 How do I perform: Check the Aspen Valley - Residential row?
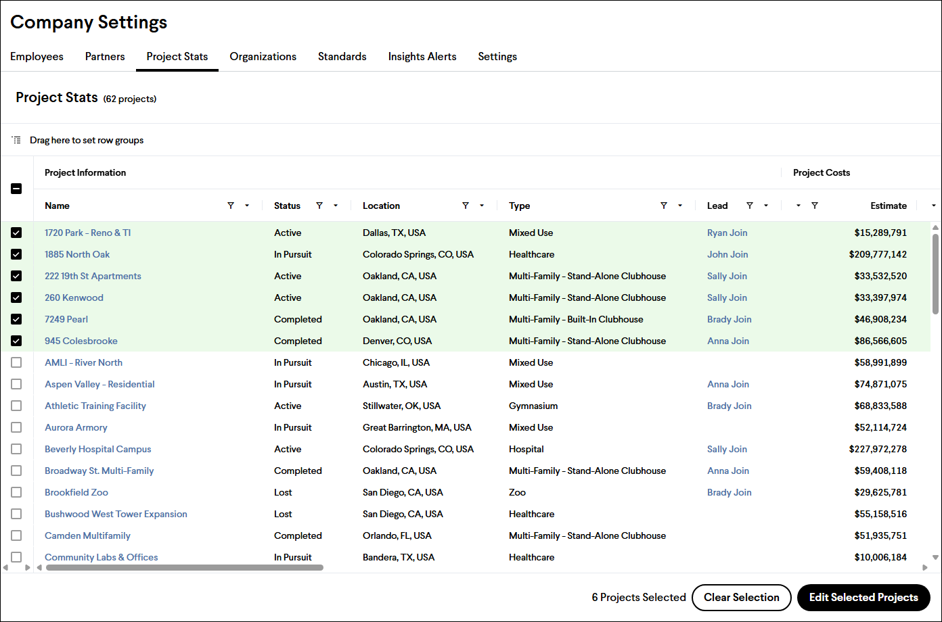point(16,384)
